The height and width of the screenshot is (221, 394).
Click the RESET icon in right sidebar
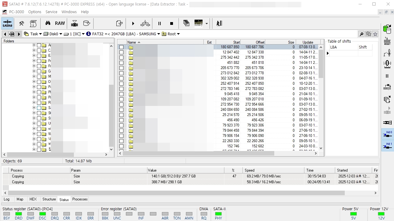[387, 41]
